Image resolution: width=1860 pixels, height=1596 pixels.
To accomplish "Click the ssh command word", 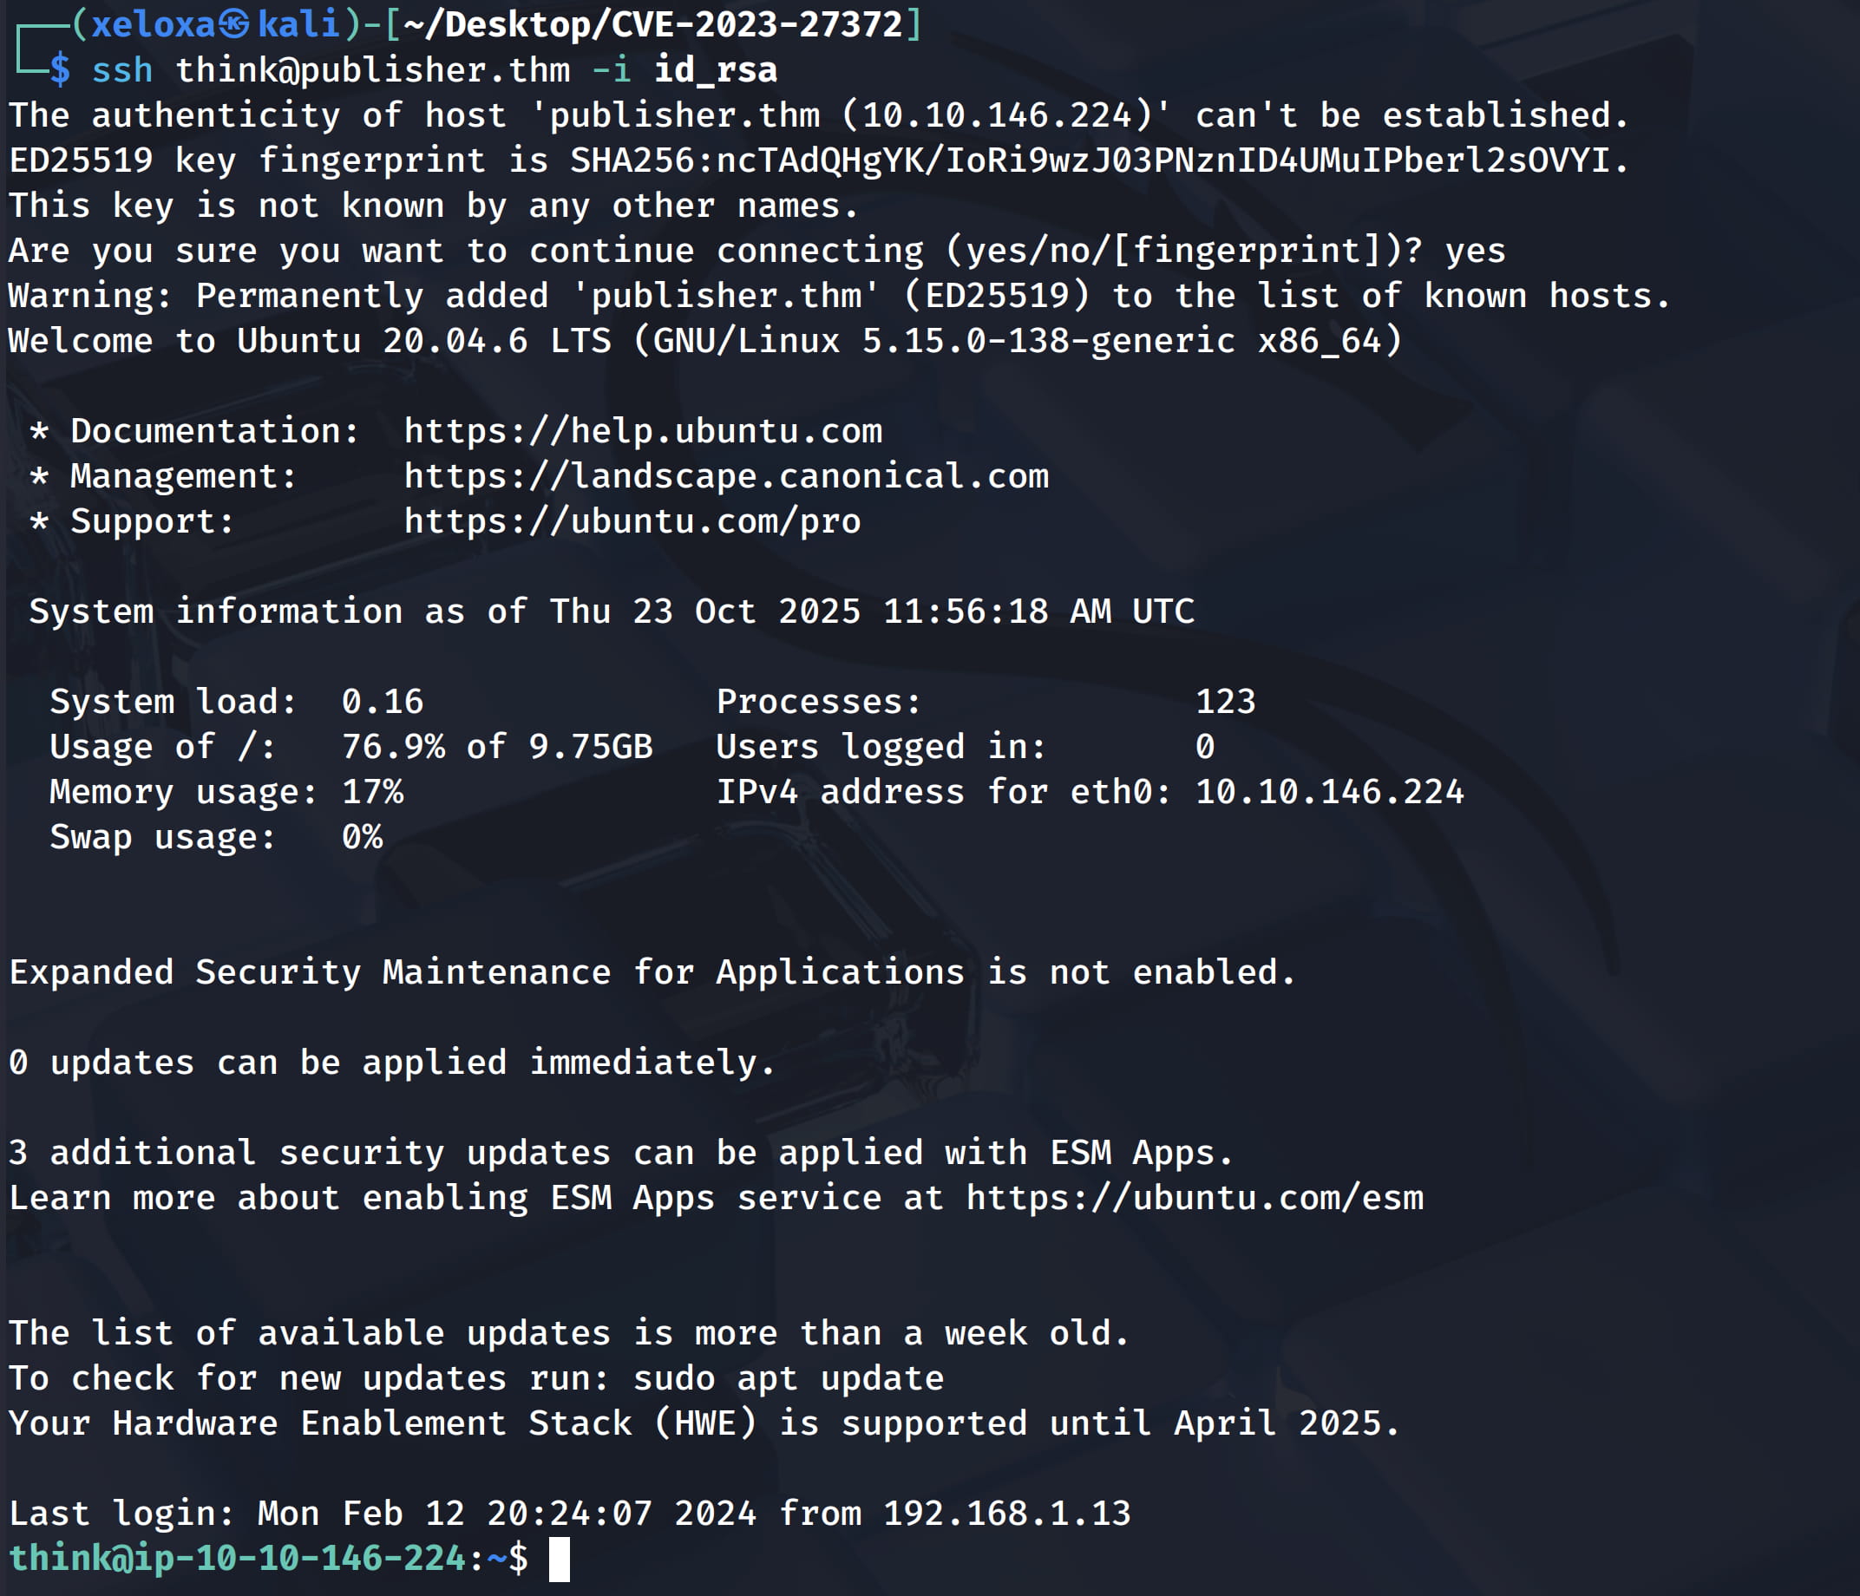I will coord(122,70).
